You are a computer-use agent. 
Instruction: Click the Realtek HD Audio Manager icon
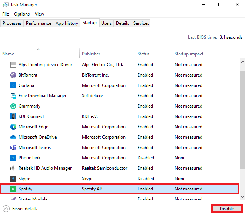coord(13,168)
